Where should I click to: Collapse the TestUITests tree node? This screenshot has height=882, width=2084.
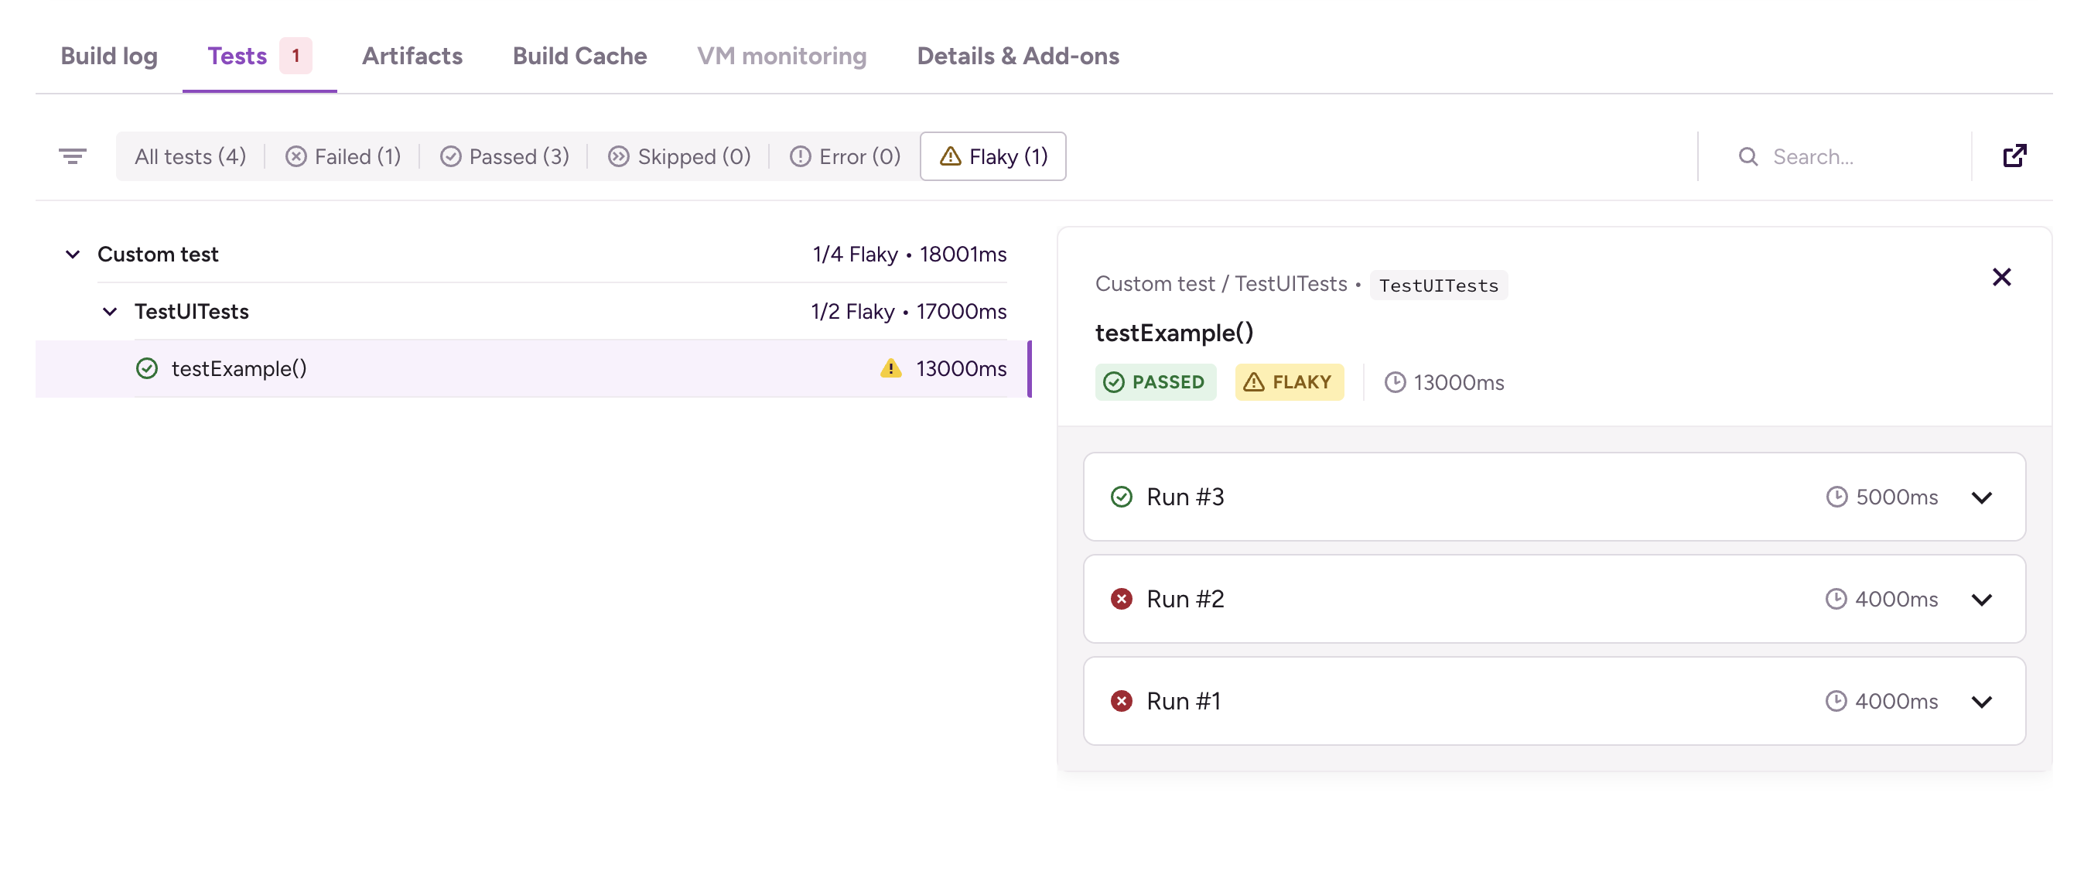tap(110, 312)
